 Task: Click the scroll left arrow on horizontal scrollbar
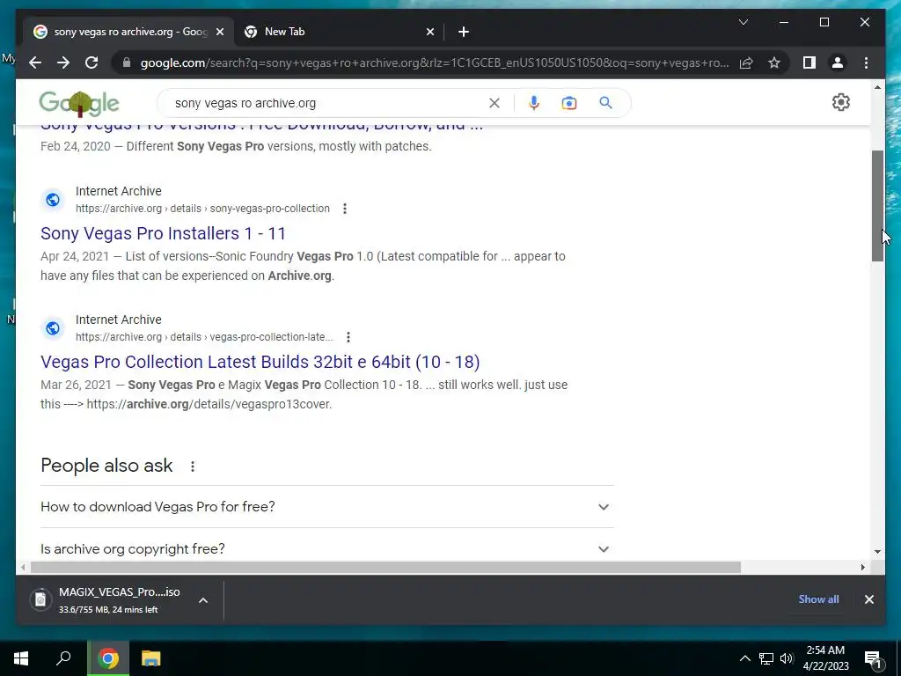22,568
